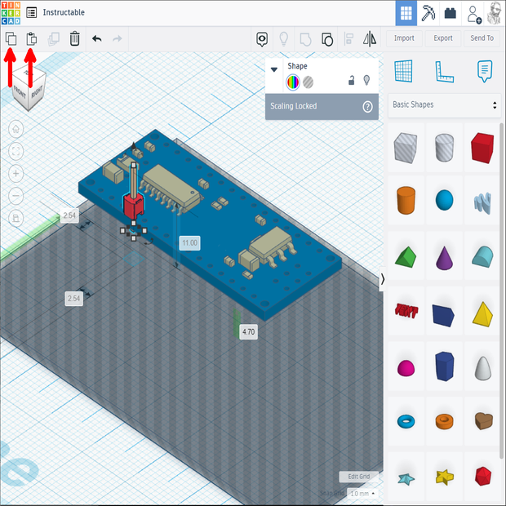Pick the magenta Half Sphere shape
The width and height of the screenshot is (506, 506).
pos(406,368)
